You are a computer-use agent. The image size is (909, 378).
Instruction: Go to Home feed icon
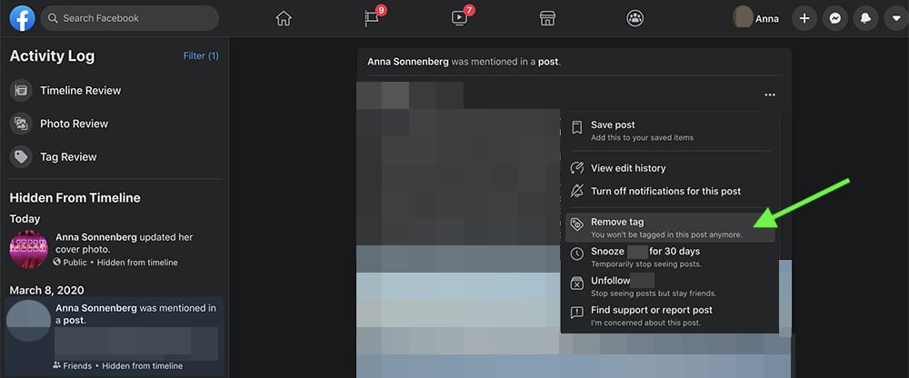[x=285, y=18]
